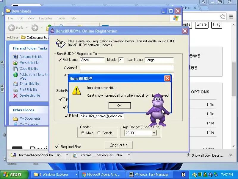This screenshot has width=238, height=179.
Task: Switch to Windows Task Manager taskbar button
Action: pyautogui.click(x=149, y=175)
